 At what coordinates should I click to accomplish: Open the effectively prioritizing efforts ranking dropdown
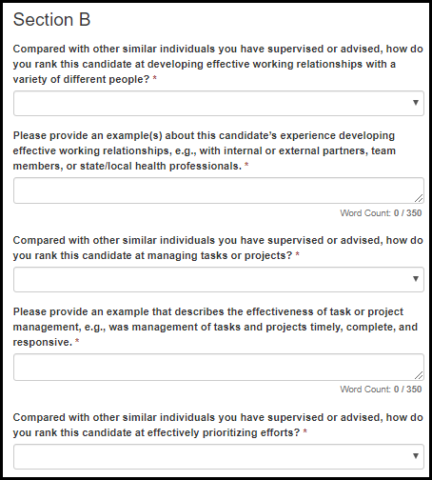click(219, 457)
